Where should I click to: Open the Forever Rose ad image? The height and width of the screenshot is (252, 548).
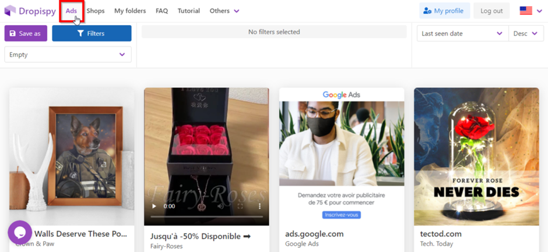476,157
